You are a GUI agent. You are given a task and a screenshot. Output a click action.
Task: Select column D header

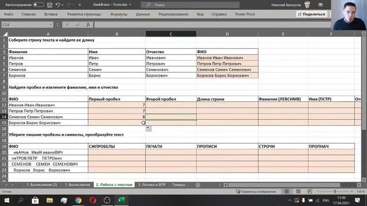point(227,34)
